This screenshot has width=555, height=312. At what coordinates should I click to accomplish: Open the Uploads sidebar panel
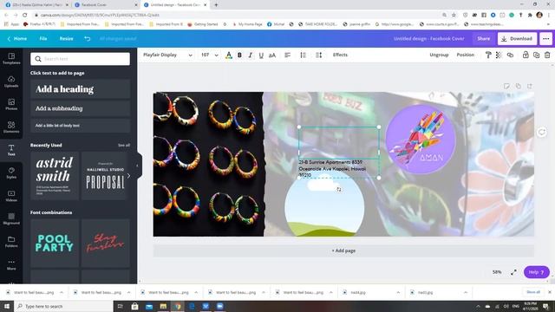pyautogui.click(x=11, y=81)
